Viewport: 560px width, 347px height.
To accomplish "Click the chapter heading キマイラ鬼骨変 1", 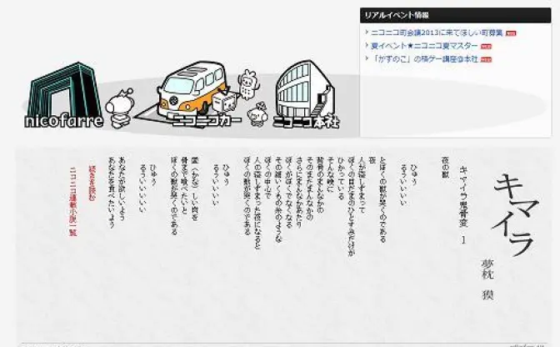I will [463, 204].
